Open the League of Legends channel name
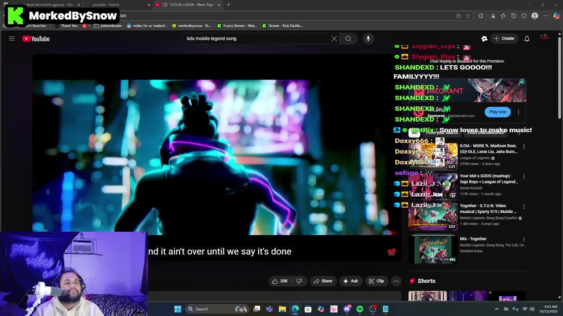Image resolution: width=563 pixels, height=316 pixels. [x=475, y=158]
